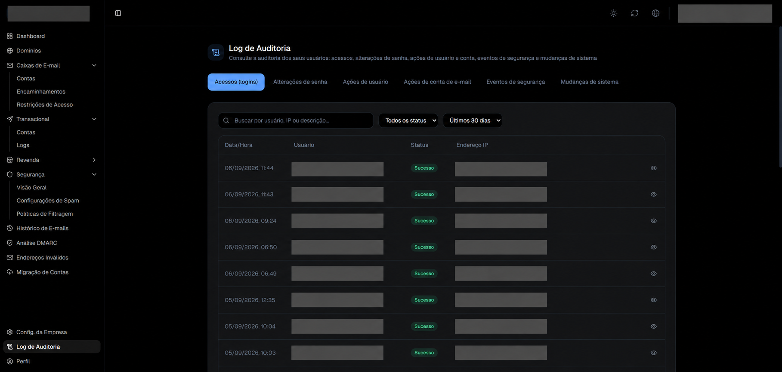The height and width of the screenshot is (372, 782).
Task: Open Políticas de Filtragem link
Action: (x=45, y=214)
